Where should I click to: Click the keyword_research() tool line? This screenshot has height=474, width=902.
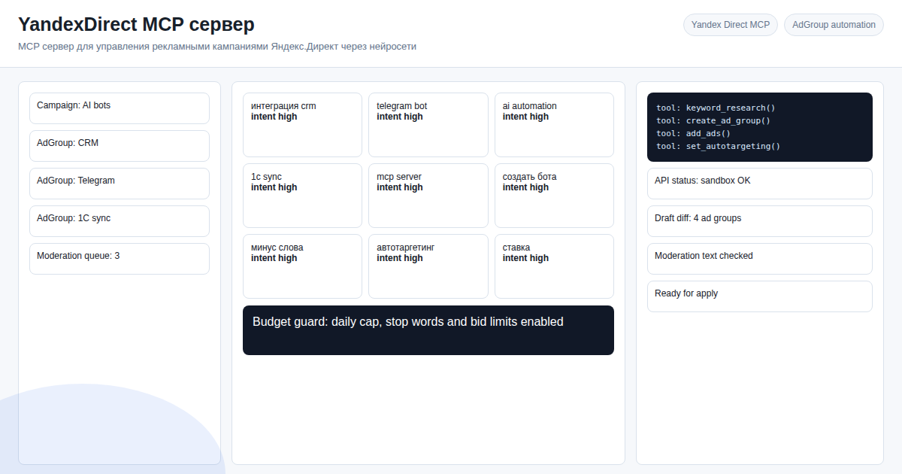coord(716,108)
